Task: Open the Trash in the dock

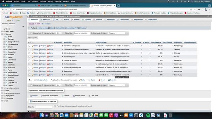Action: (170, 115)
